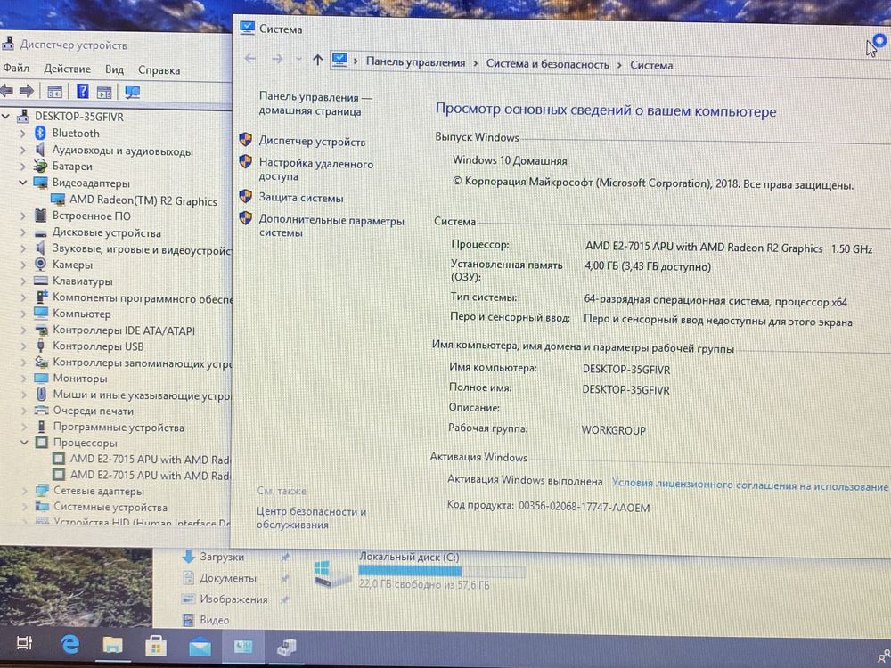Click shield icon beside Диспетчер устройств link

[246, 139]
